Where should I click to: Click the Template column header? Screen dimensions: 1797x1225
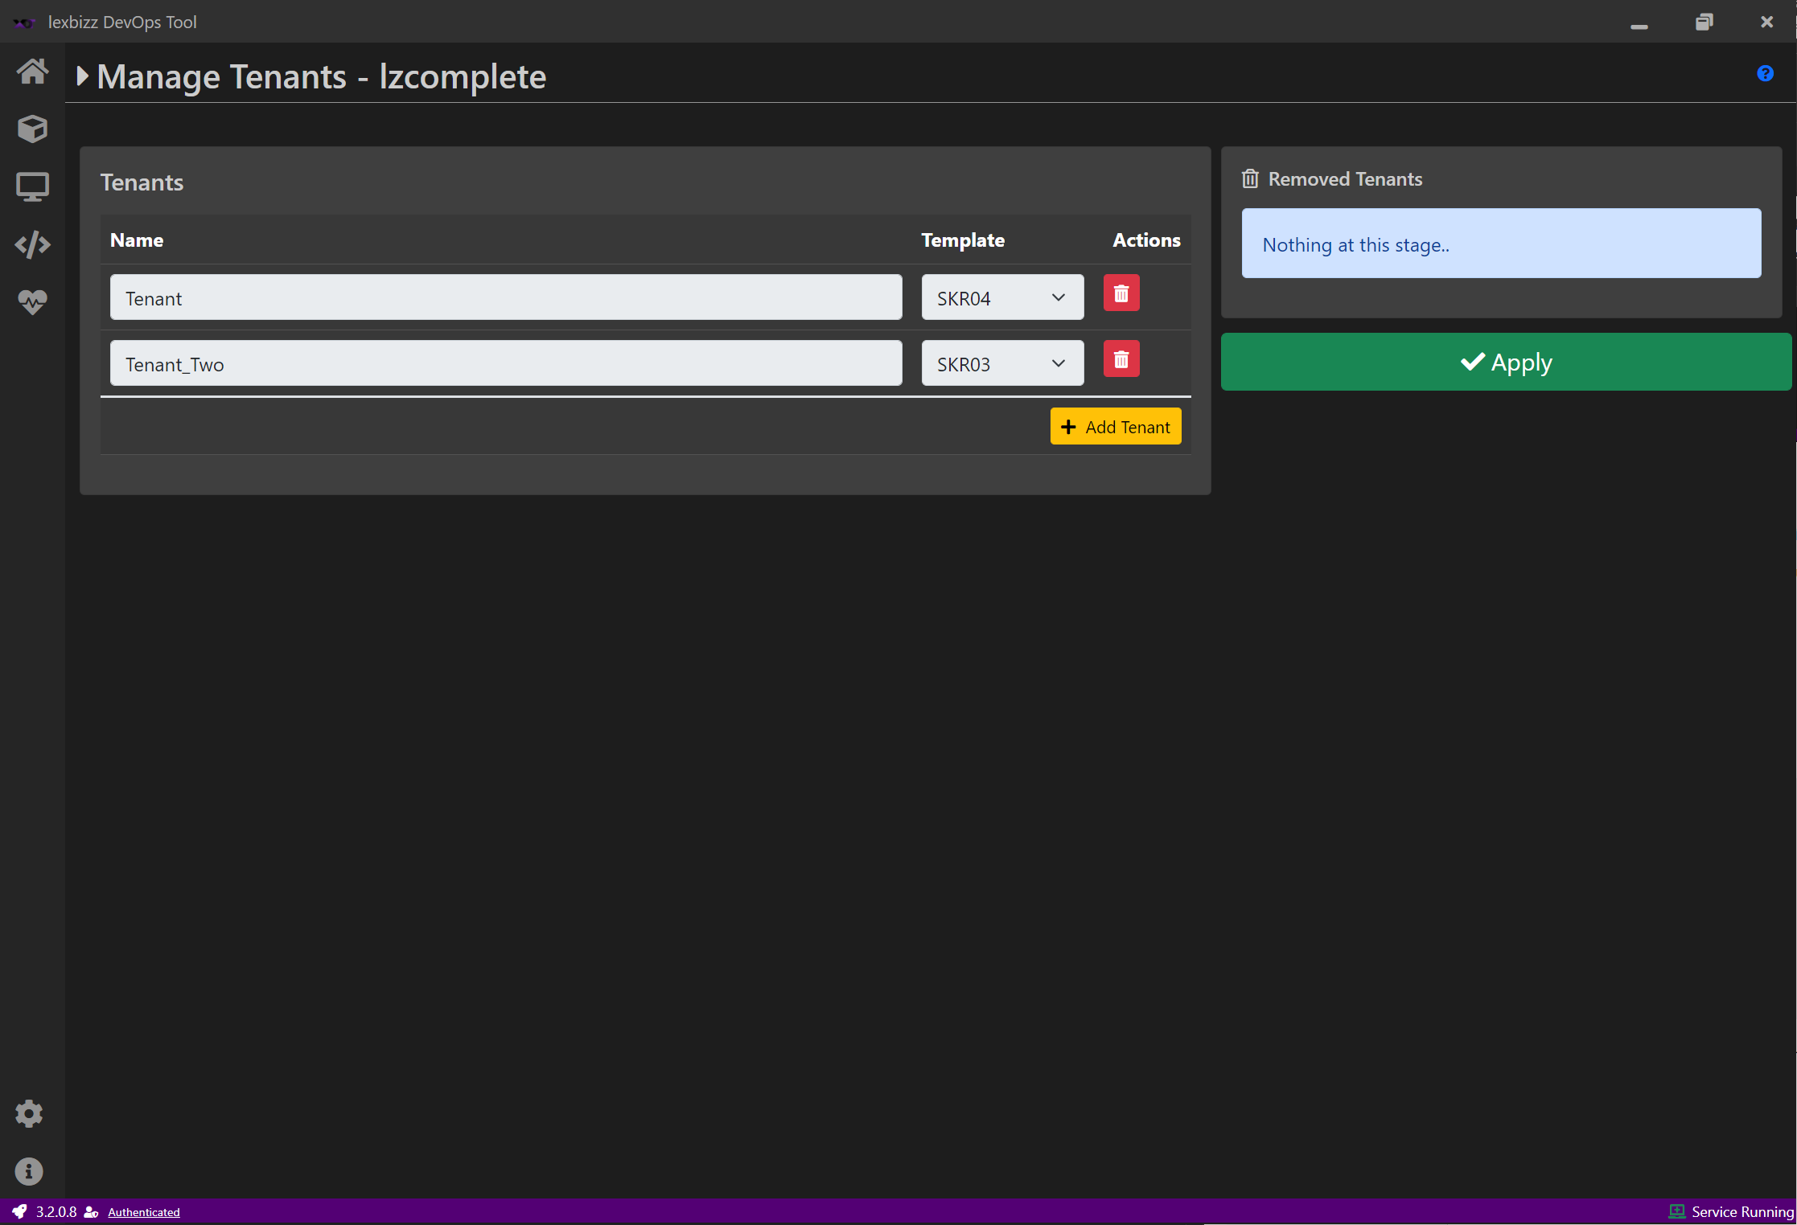point(963,240)
